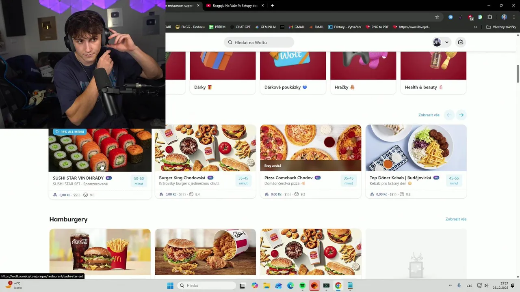The width and height of the screenshot is (520, 292).
Task: Click the 45-55 minut delivery time badge
Action: [x=454, y=181]
